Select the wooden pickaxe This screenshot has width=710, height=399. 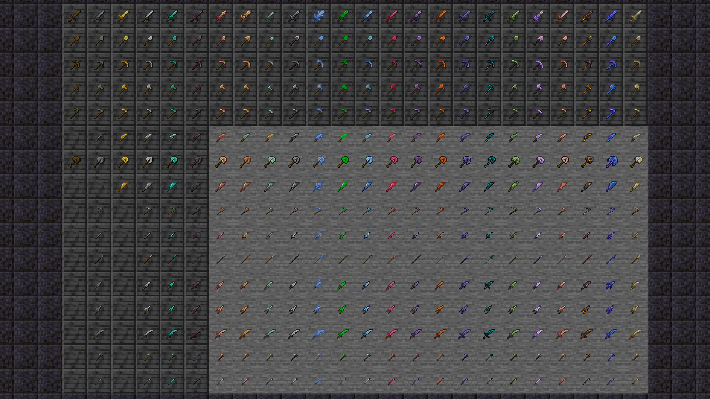point(74,65)
